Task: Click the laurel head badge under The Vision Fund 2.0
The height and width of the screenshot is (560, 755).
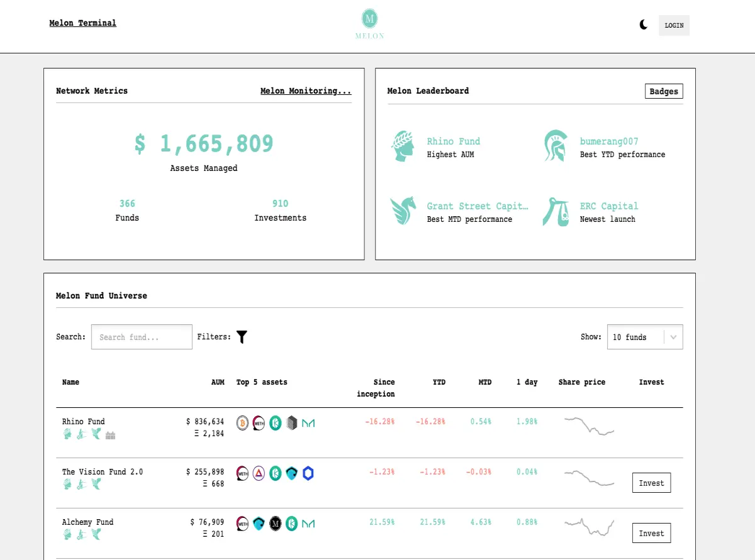Action: pos(67,485)
